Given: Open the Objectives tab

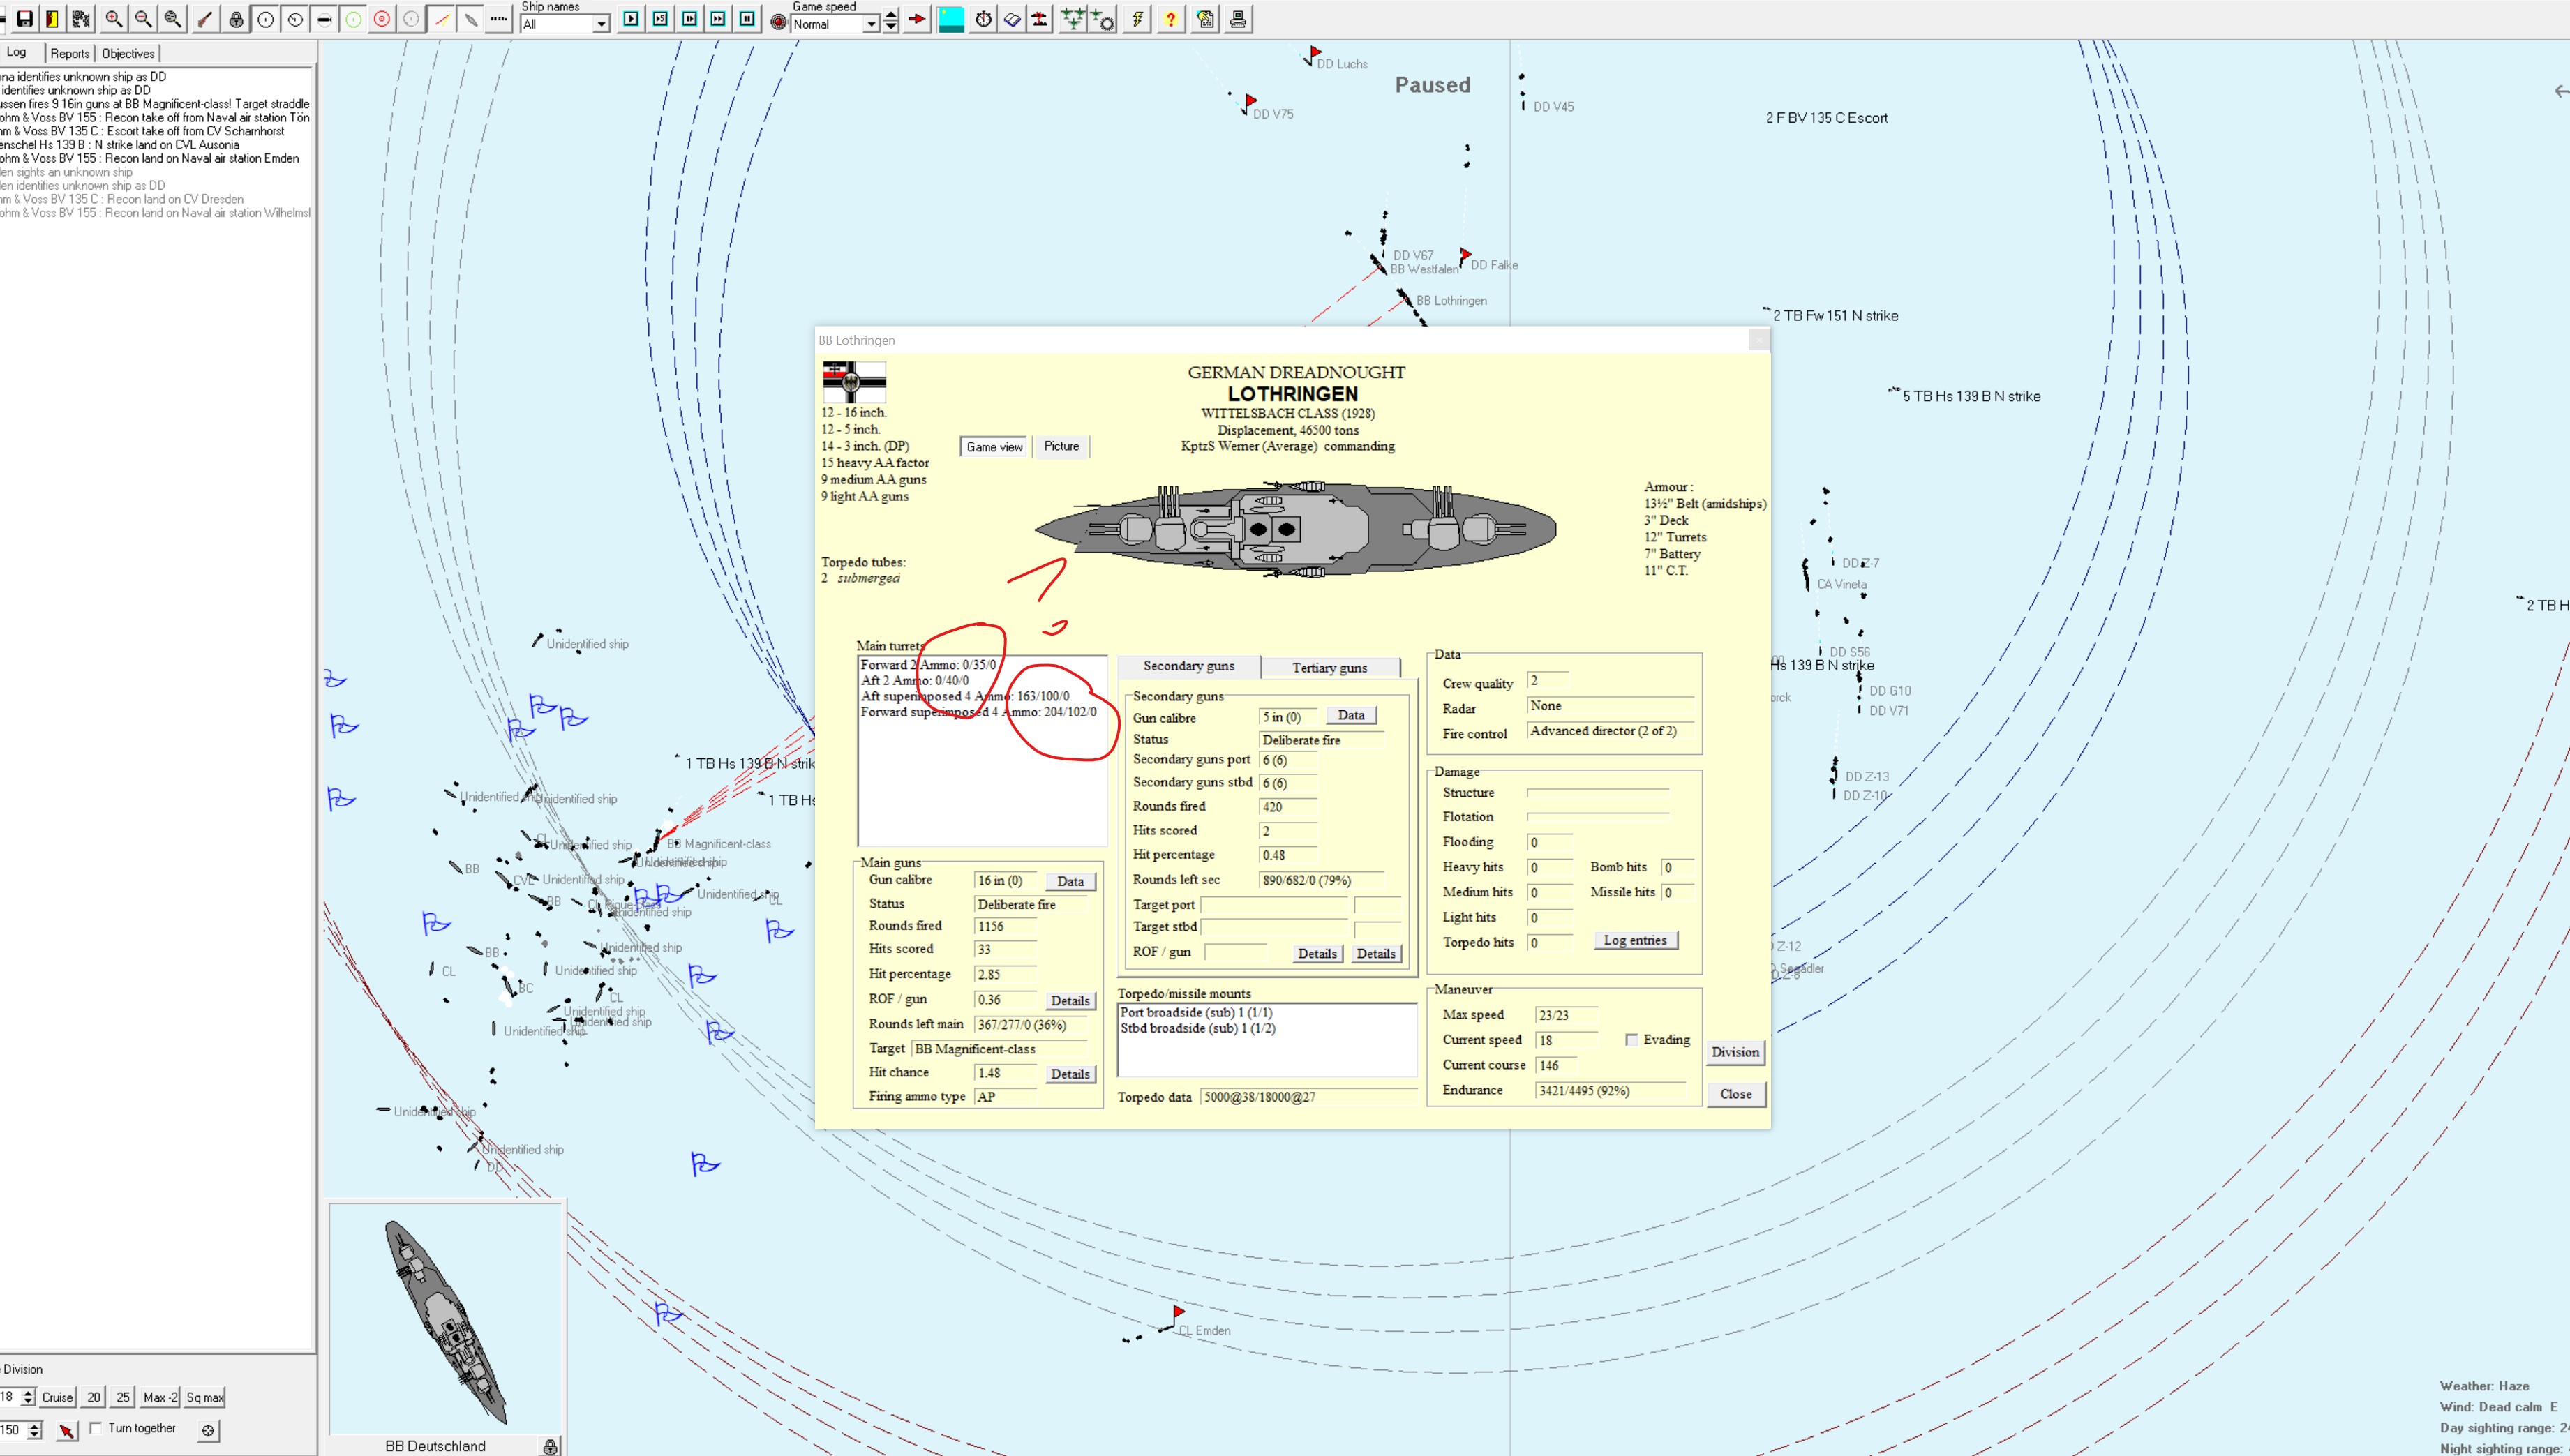Looking at the screenshot, I should 128,53.
